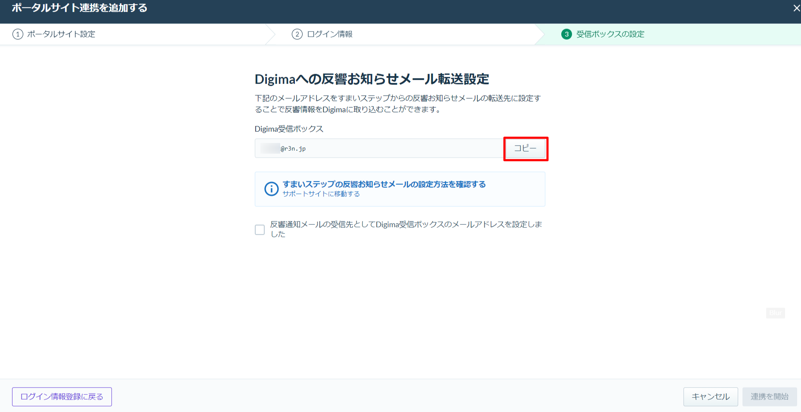Click the 連携を開始 button
Screen dimensions: 801x412
(x=770, y=397)
